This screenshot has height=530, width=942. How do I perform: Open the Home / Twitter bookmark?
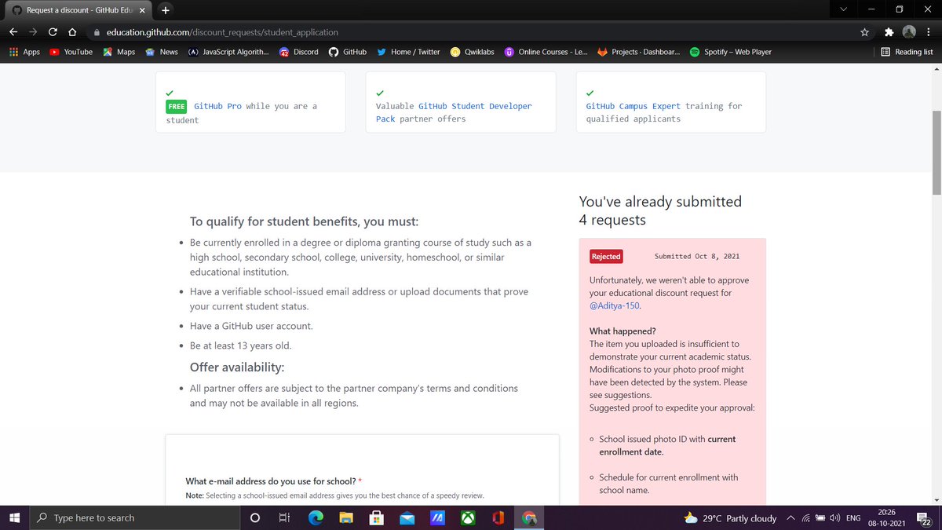408,52
